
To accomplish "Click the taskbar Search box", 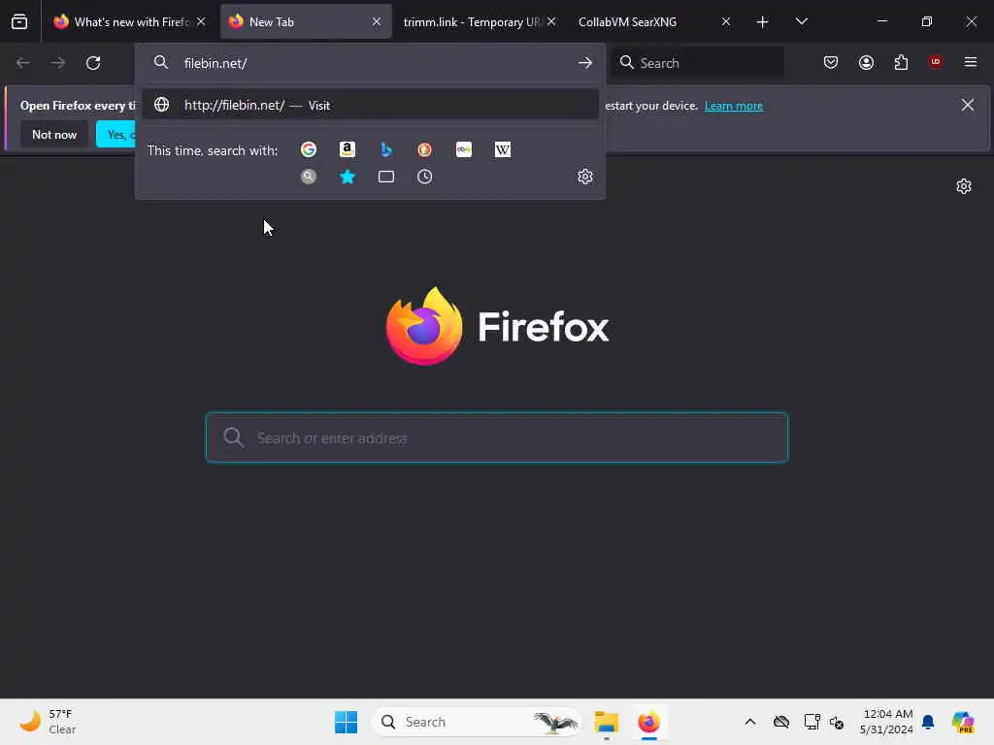I will pyautogui.click(x=477, y=722).
